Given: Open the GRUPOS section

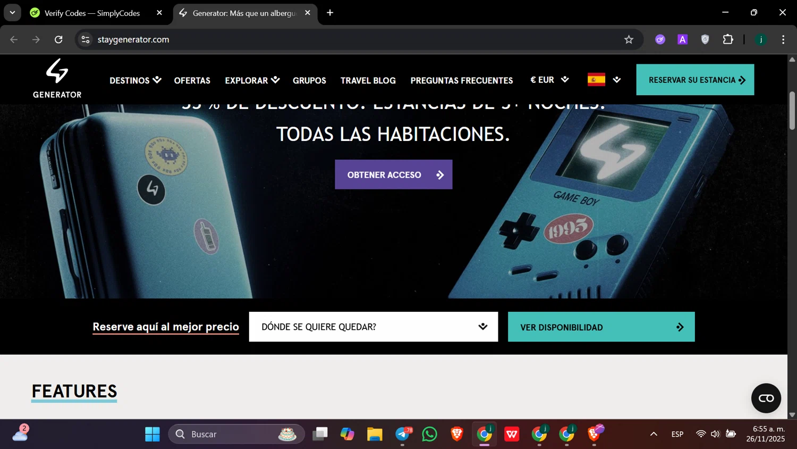Looking at the screenshot, I should point(309,80).
